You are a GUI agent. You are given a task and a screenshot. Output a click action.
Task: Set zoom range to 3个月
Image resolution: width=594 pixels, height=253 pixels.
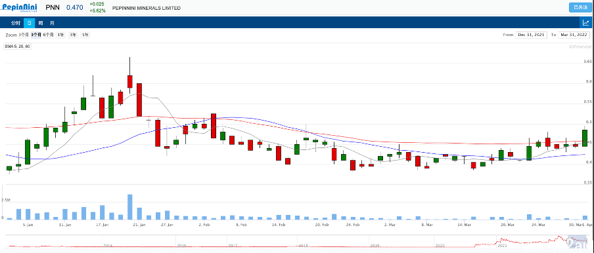point(36,35)
